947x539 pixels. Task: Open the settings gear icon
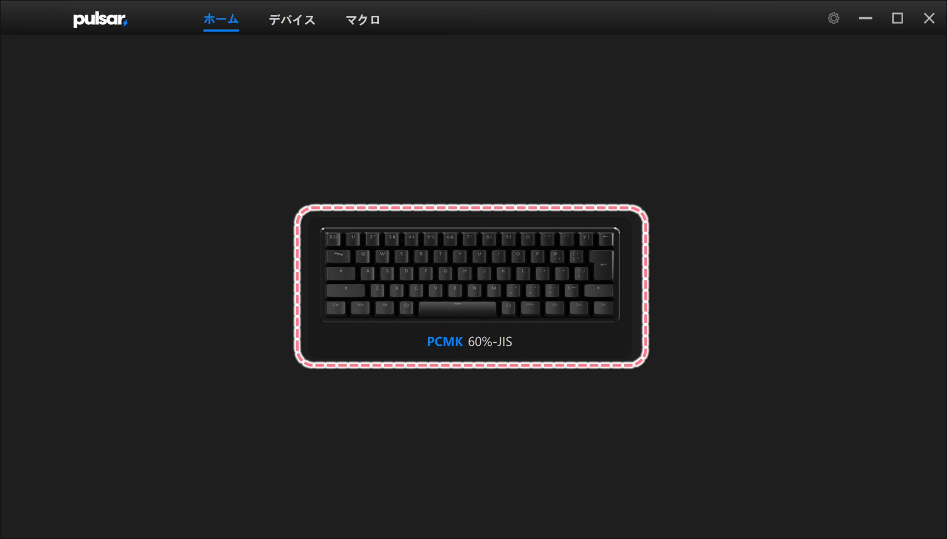click(834, 19)
